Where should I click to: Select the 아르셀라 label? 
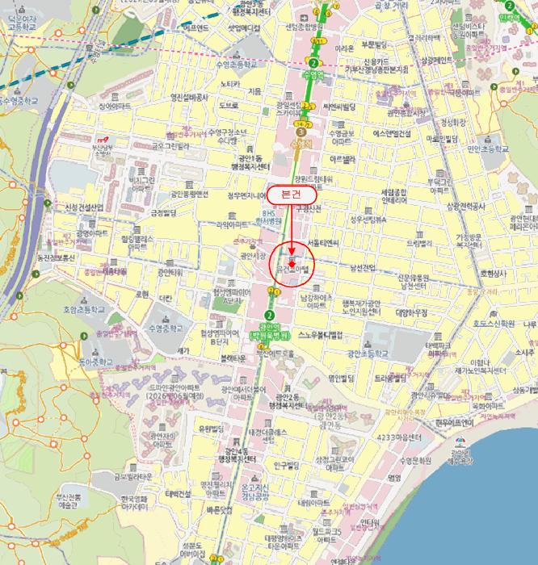343,159
